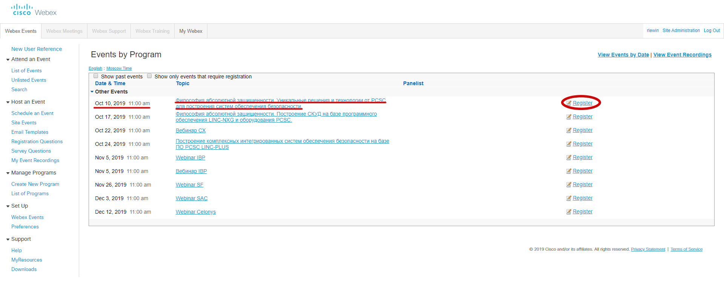Change time zone via Moscow Time link
This screenshot has height=300, width=724.
point(119,68)
